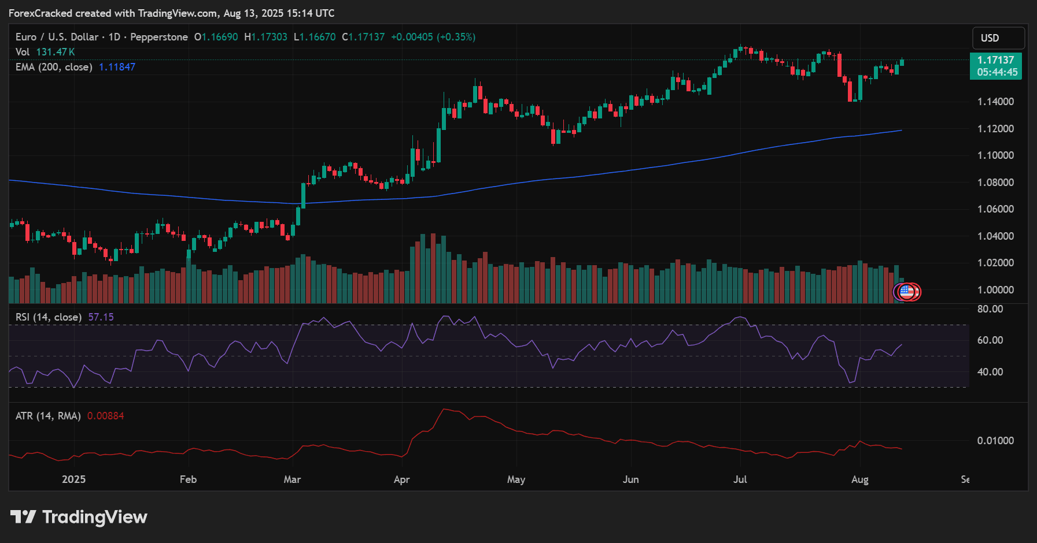
Task: Click the EMA value 1.11847
Action: tap(117, 67)
